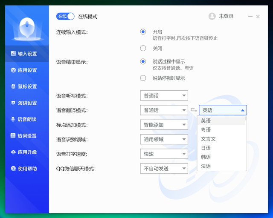The width and height of the screenshot is (273, 218).
Task: Click the user avatar icon
Action: [212, 16]
